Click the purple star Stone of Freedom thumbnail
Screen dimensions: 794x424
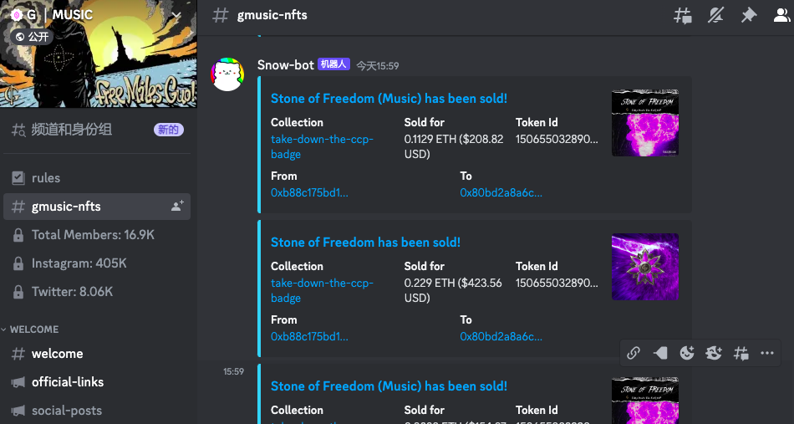(645, 267)
